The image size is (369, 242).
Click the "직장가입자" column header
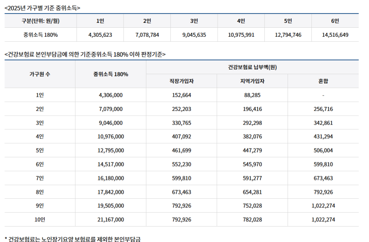tap(181, 81)
